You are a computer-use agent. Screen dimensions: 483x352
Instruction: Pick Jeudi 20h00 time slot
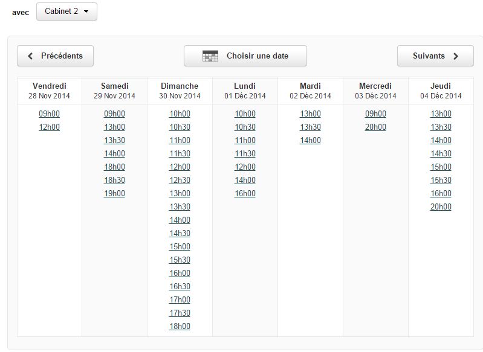click(441, 206)
